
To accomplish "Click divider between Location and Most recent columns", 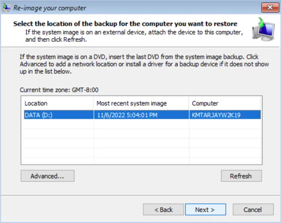I will pos(94,103).
